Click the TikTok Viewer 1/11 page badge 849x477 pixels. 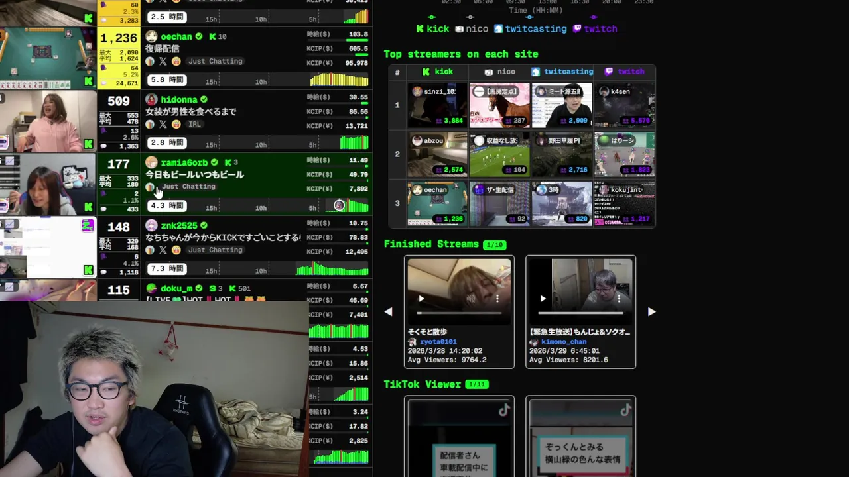coord(476,385)
